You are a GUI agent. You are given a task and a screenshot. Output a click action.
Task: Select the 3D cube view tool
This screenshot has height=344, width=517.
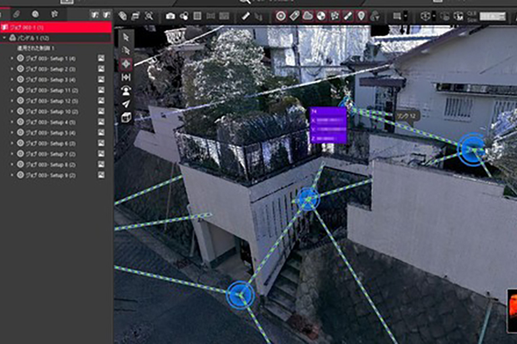pyautogui.click(x=125, y=118)
